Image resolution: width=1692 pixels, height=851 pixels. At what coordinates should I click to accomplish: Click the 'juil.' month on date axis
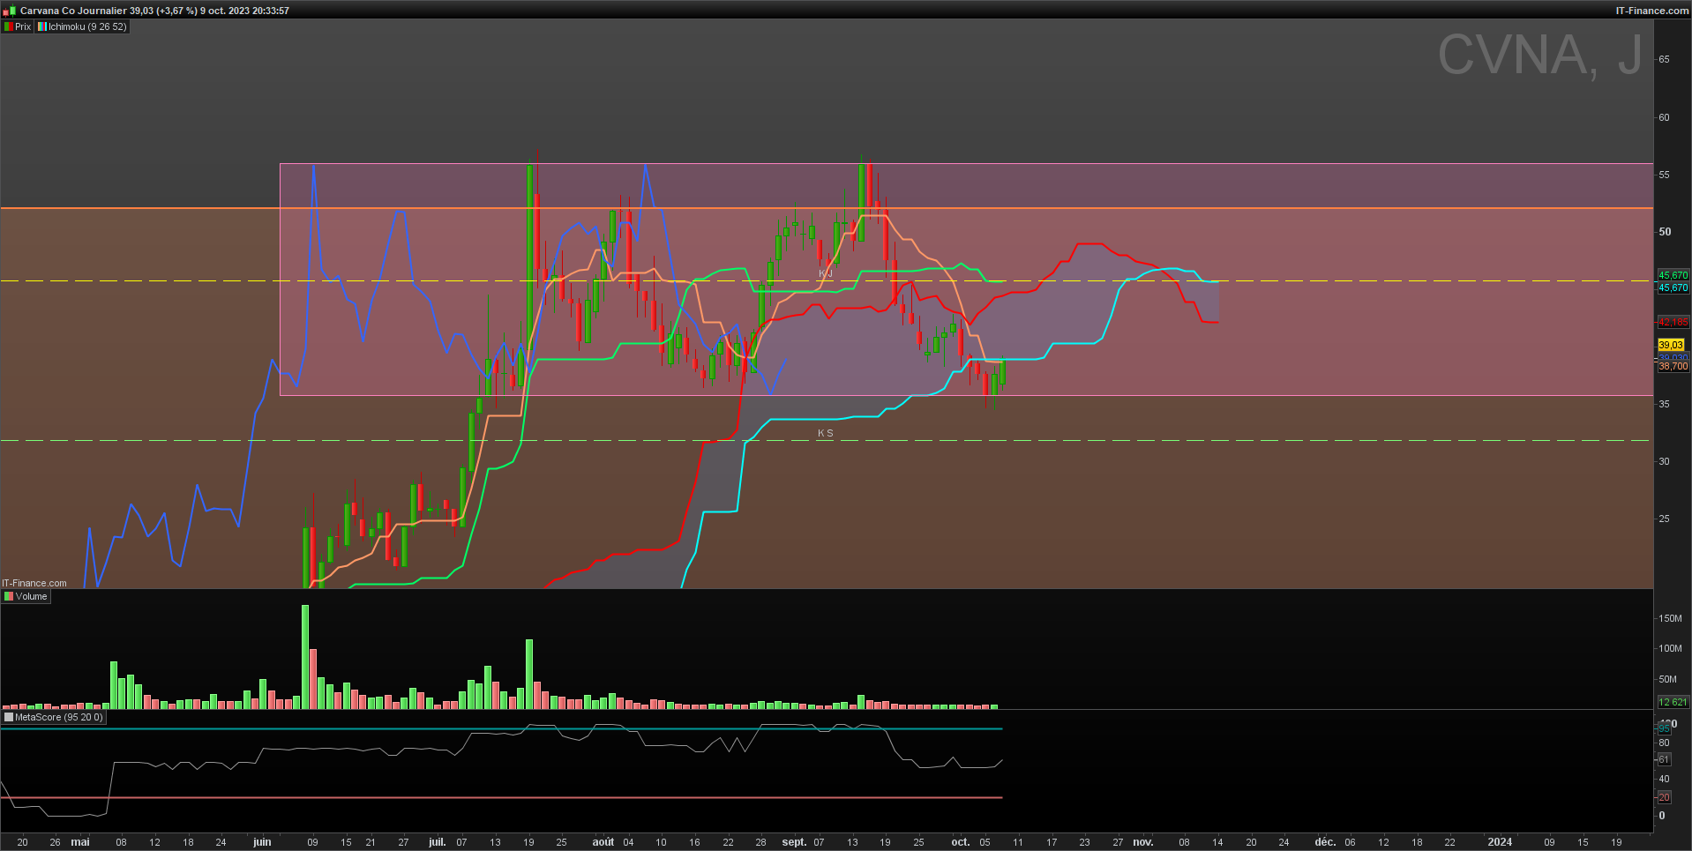tap(437, 842)
